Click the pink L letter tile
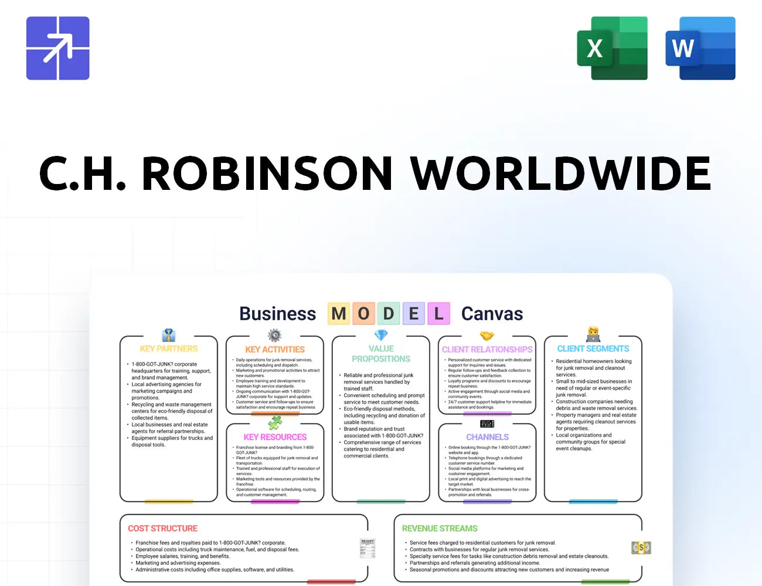 pyautogui.click(x=438, y=314)
